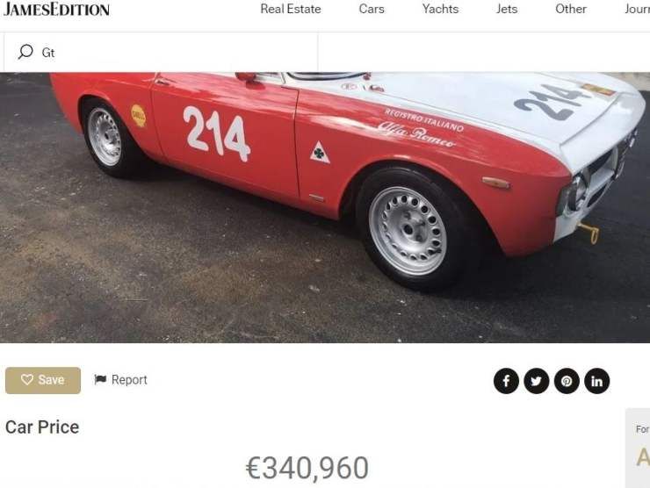Open the JamesEdition home logo
The height and width of the screenshot is (488, 650).
tap(56, 9)
